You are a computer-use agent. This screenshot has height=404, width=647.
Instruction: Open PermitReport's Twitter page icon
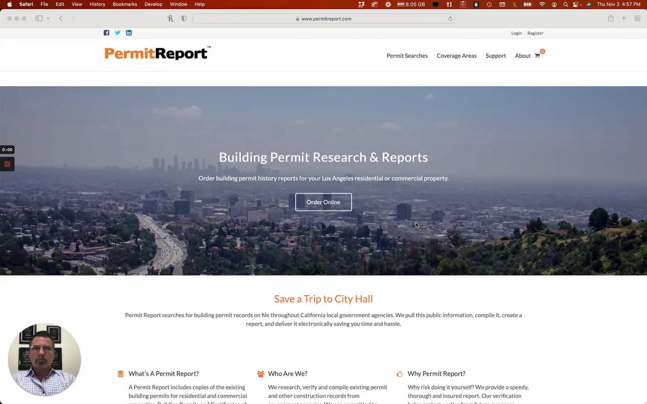pos(117,33)
